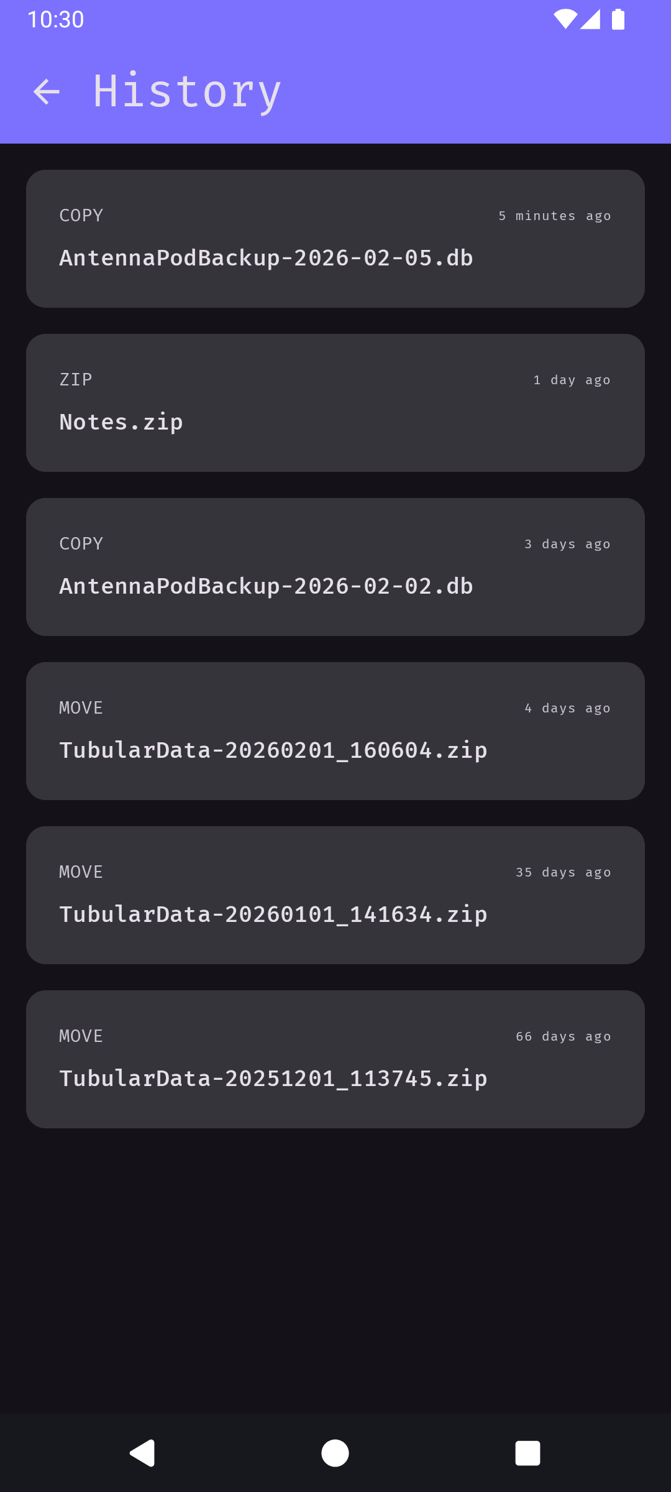Tap the "5 minutes ago" timestamp
This screenshot has width=671, height=1492.
pyautogui.click(x=554, y=216)
